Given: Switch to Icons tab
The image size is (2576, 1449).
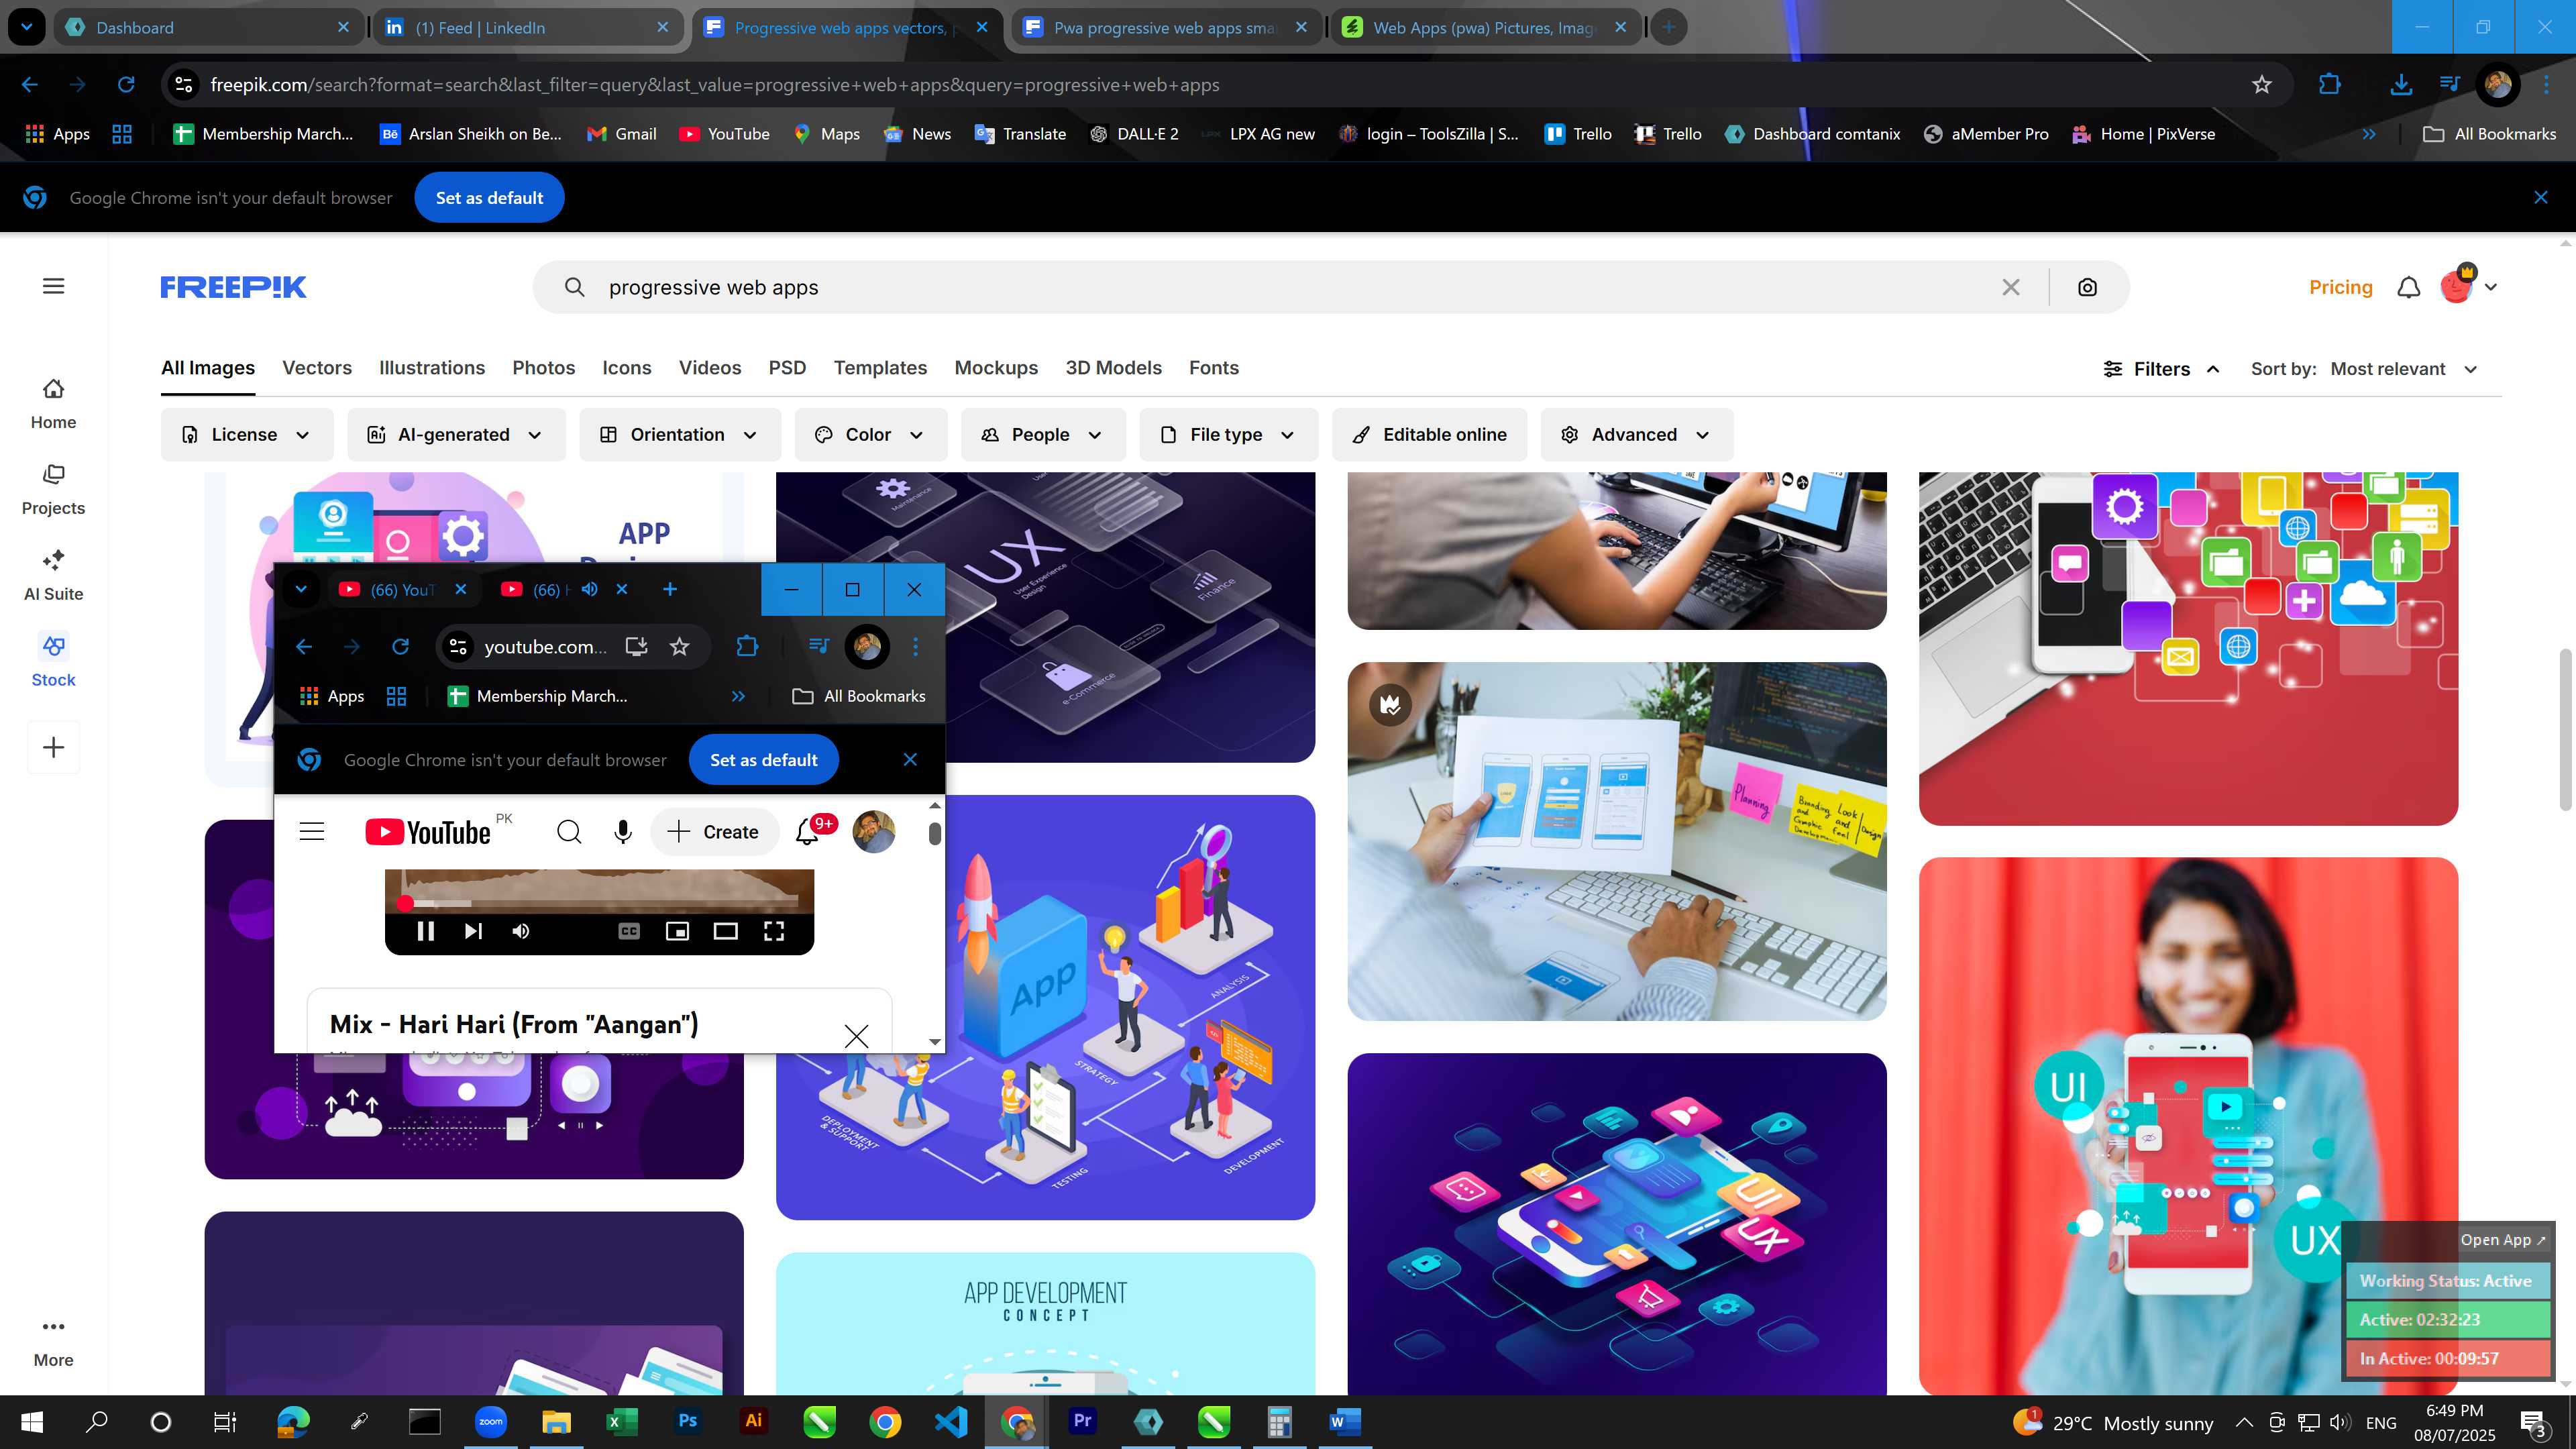Looking at the screenshot, I should (x=627, y=368).
